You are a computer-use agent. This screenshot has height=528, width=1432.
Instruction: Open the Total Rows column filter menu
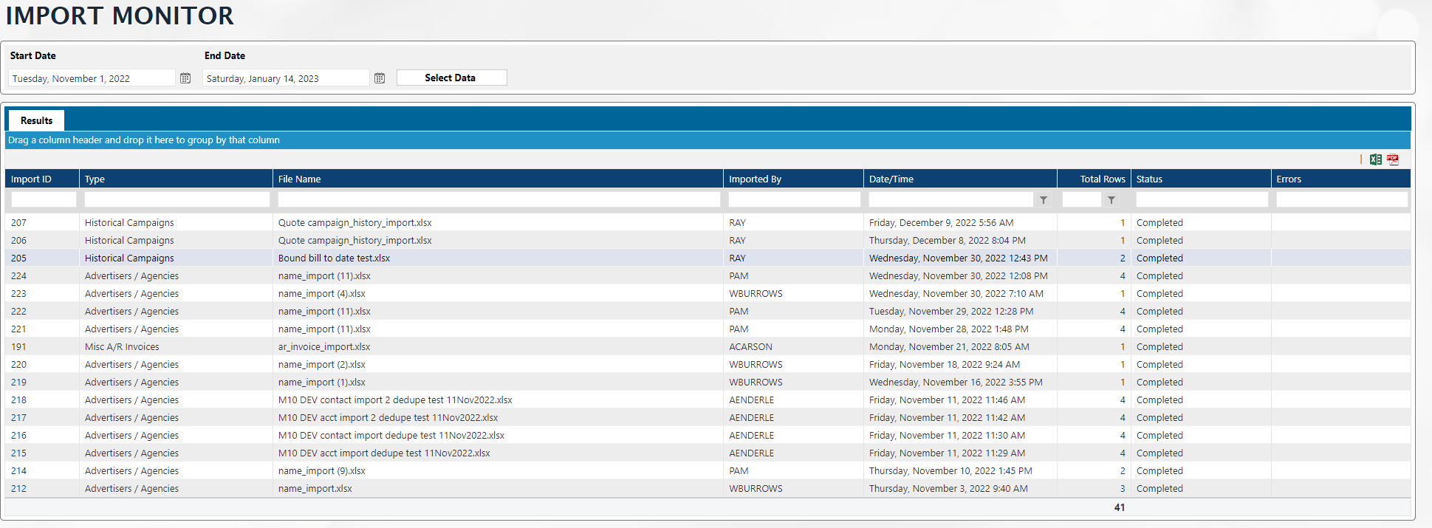click(x=1111, y=200)
